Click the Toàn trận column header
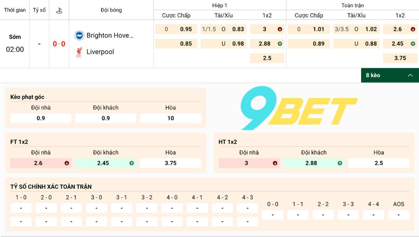This screenshot has height=237, width=419. coord(352,5)
